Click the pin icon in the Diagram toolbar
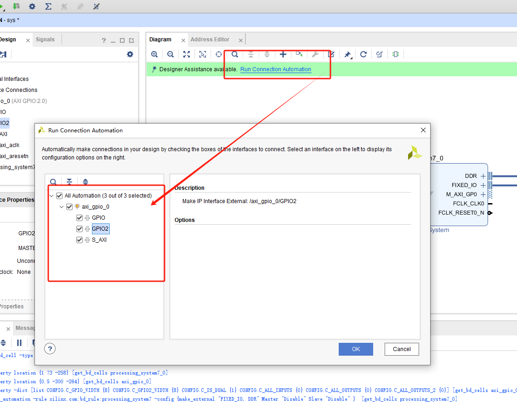This screenshot has width=517, height=403. 347,54
